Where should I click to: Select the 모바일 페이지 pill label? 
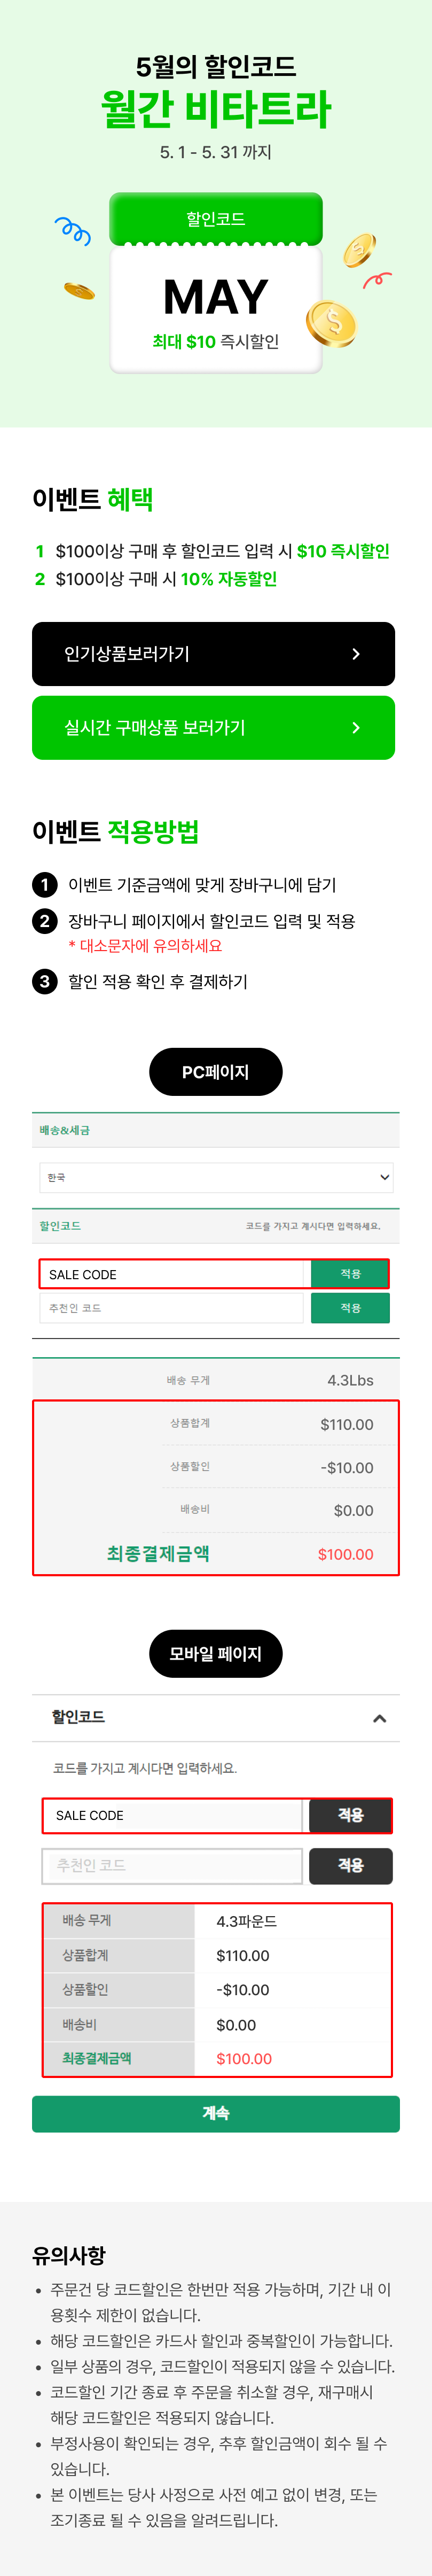point(216,1654)
